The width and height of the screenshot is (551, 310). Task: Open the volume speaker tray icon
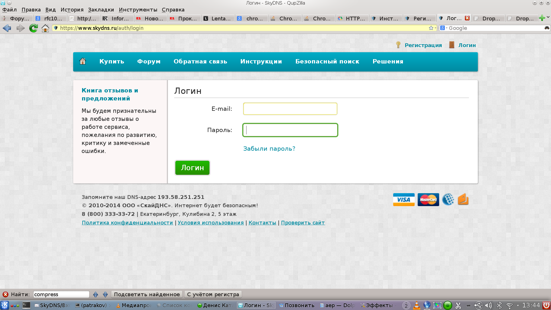click(x=488, y=305)
